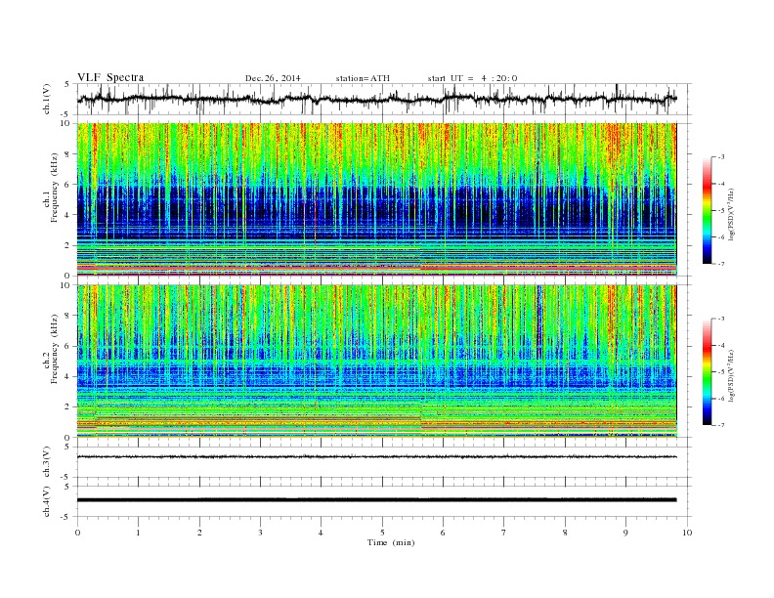
Task: Click the time axis tick label "8"
Action: 565,533
